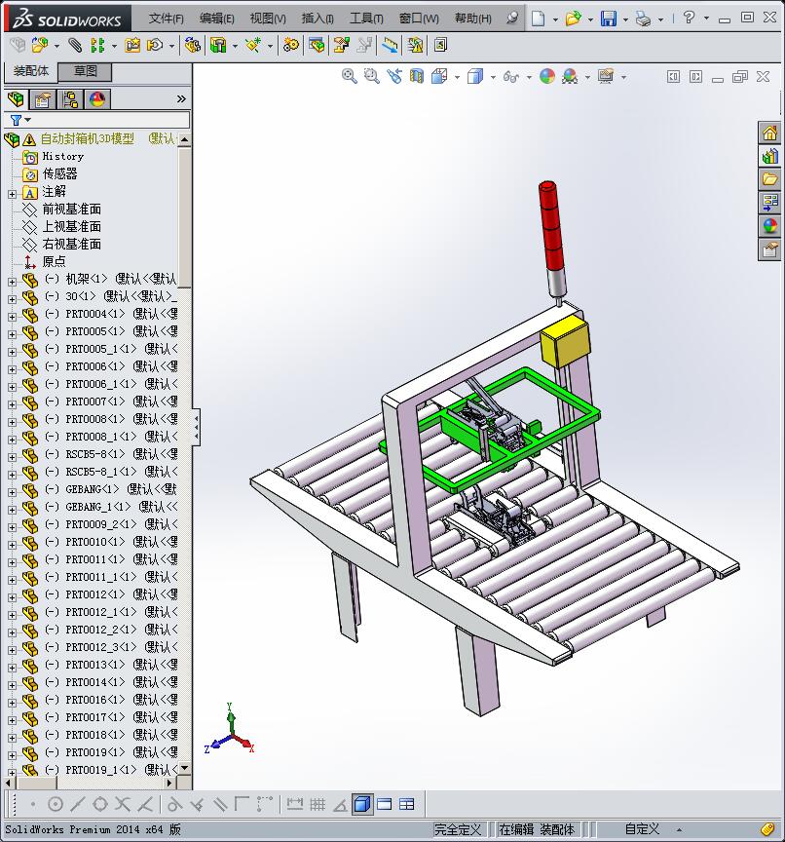Click the intersection snap icon
Image resolution: width=785 pixels, height=842 pixels.
(123, 804)
